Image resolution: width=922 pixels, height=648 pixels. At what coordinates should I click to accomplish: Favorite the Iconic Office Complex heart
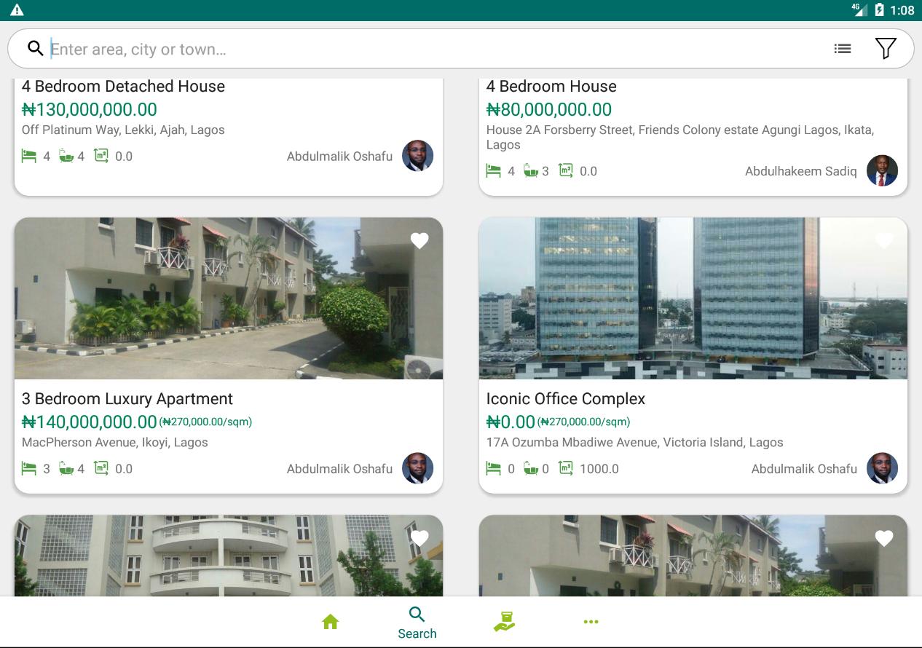(x=884, y=240)
